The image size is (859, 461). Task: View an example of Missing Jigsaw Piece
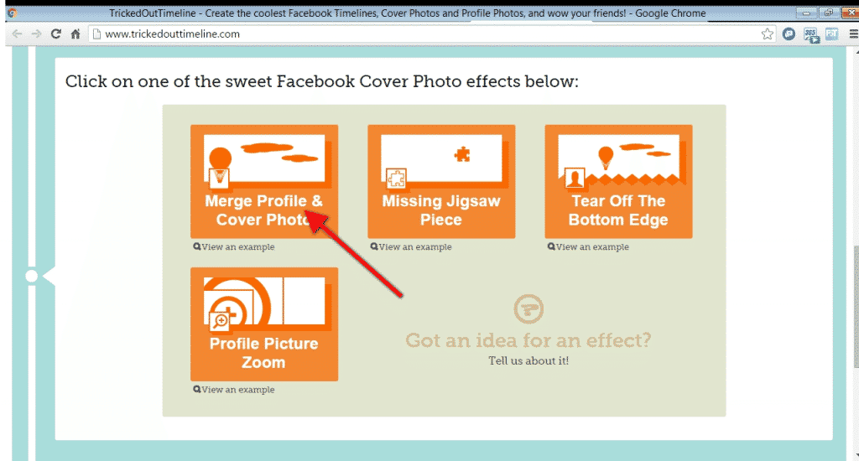411,247
